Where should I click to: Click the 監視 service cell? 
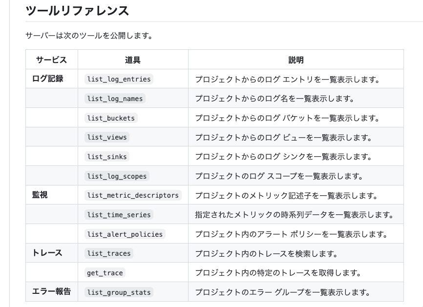pos(40,195)
